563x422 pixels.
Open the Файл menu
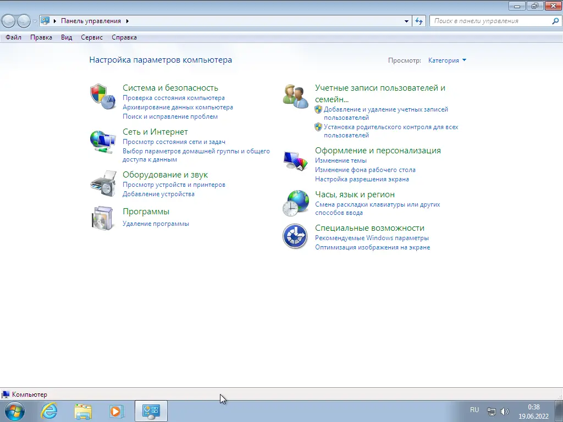[13, 37]
